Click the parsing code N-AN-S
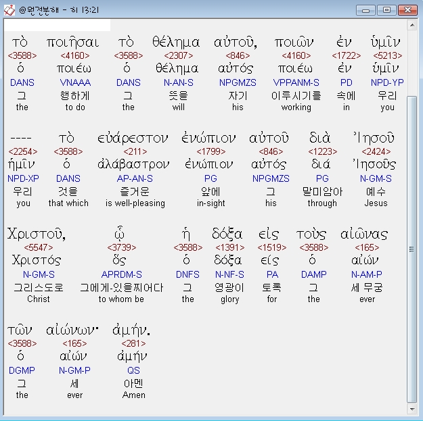Viewport: 423px width, 421px height. (x=179, y=82)
